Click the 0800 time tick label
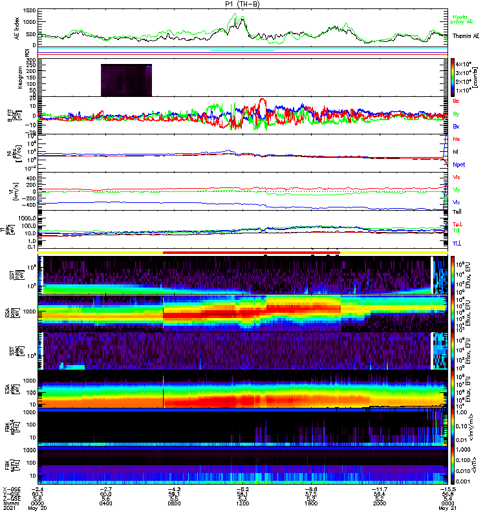 174,503
